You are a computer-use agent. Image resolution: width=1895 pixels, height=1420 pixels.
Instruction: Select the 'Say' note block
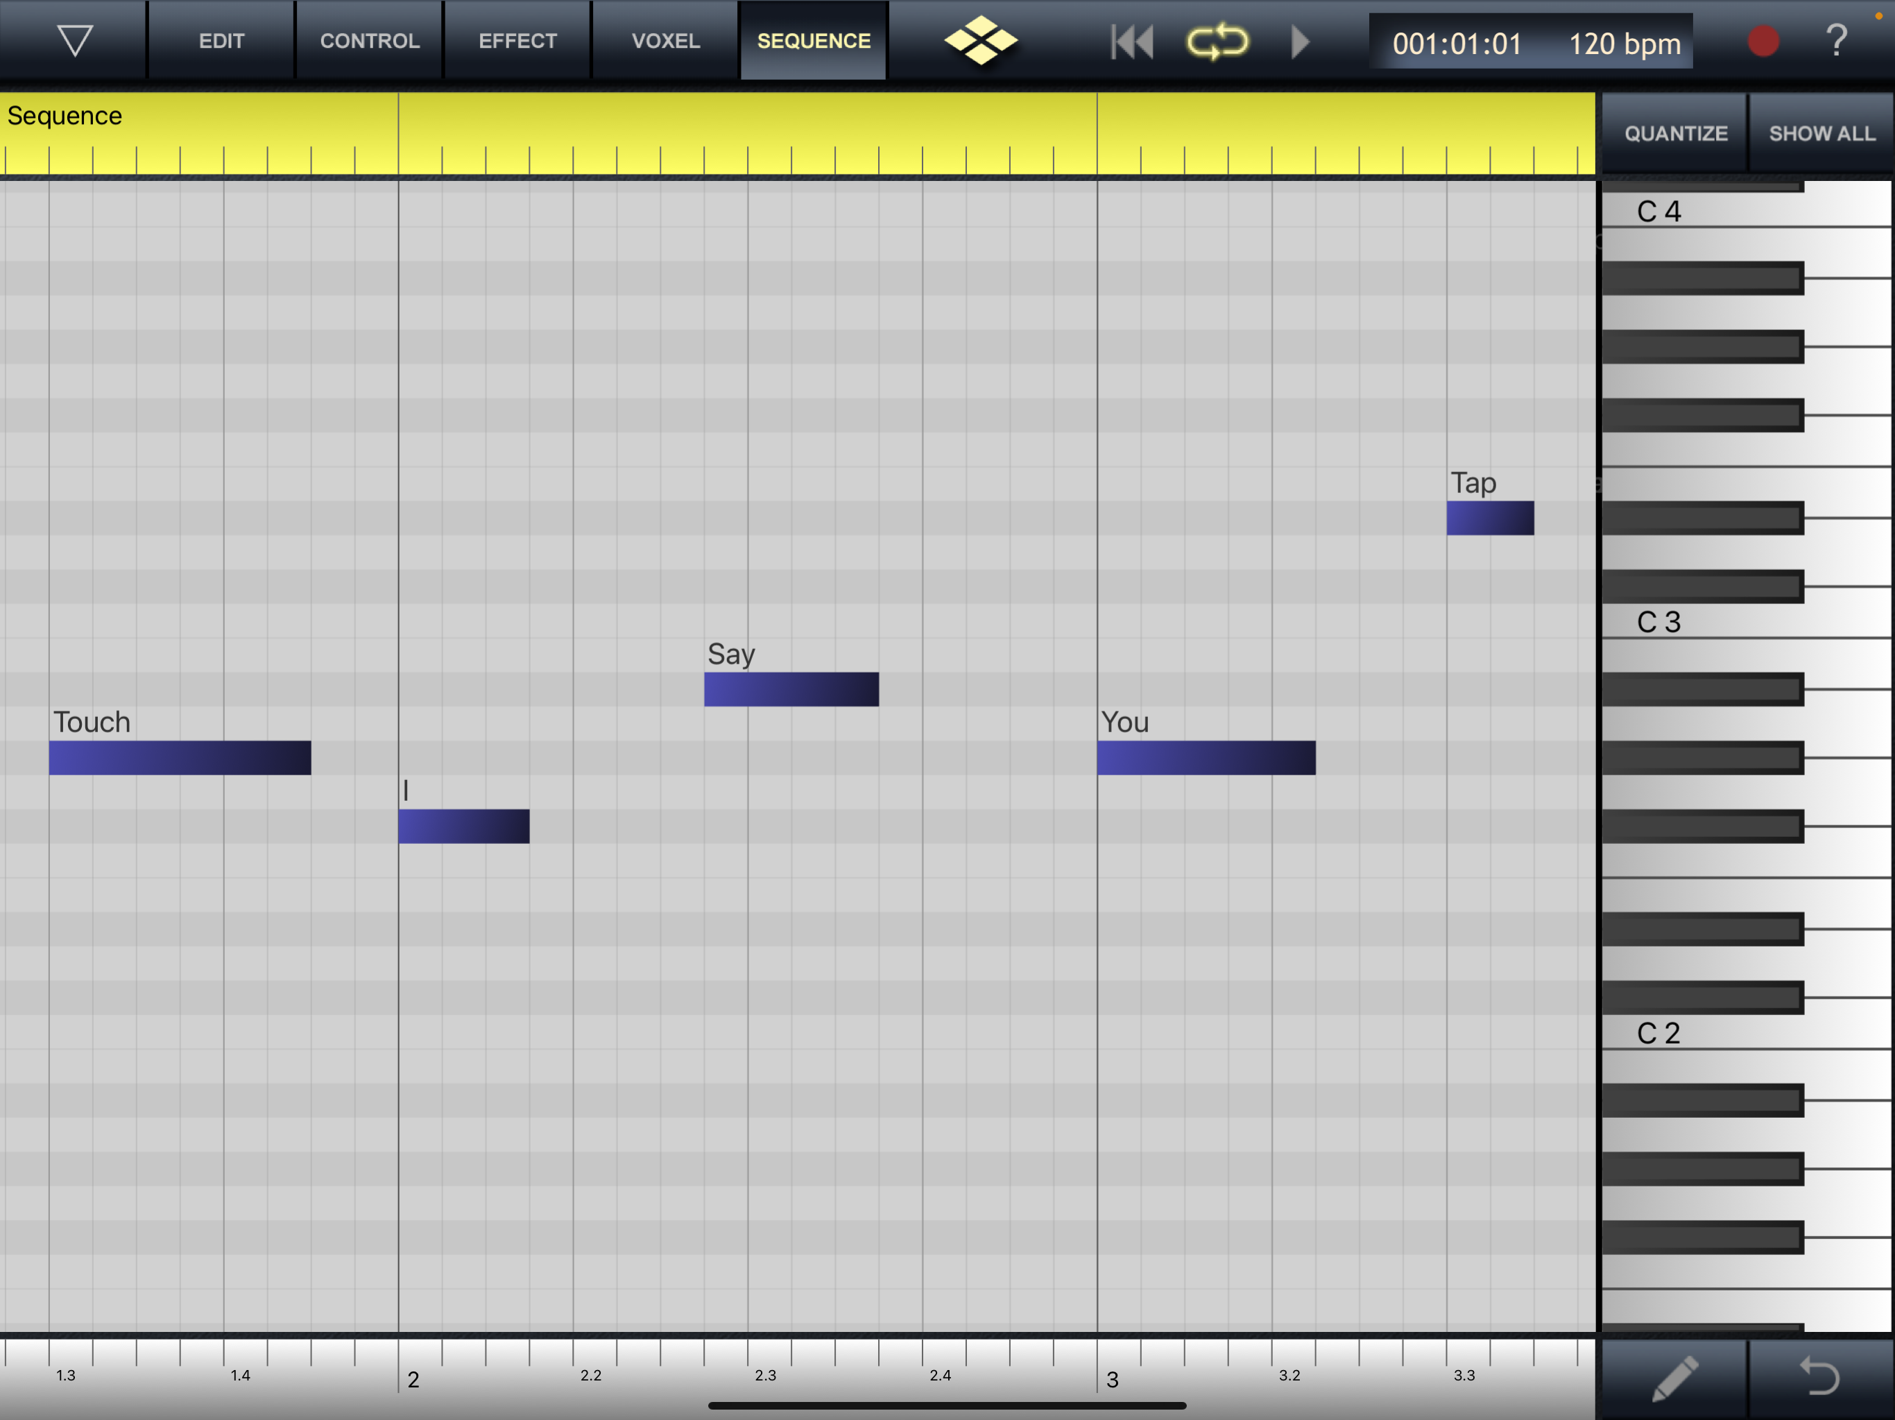click(x=791, y=689)
